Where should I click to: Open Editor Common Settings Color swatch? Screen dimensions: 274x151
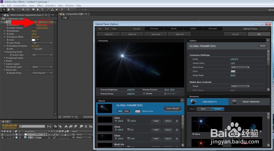pyautogui.click(x=233, y=71)
